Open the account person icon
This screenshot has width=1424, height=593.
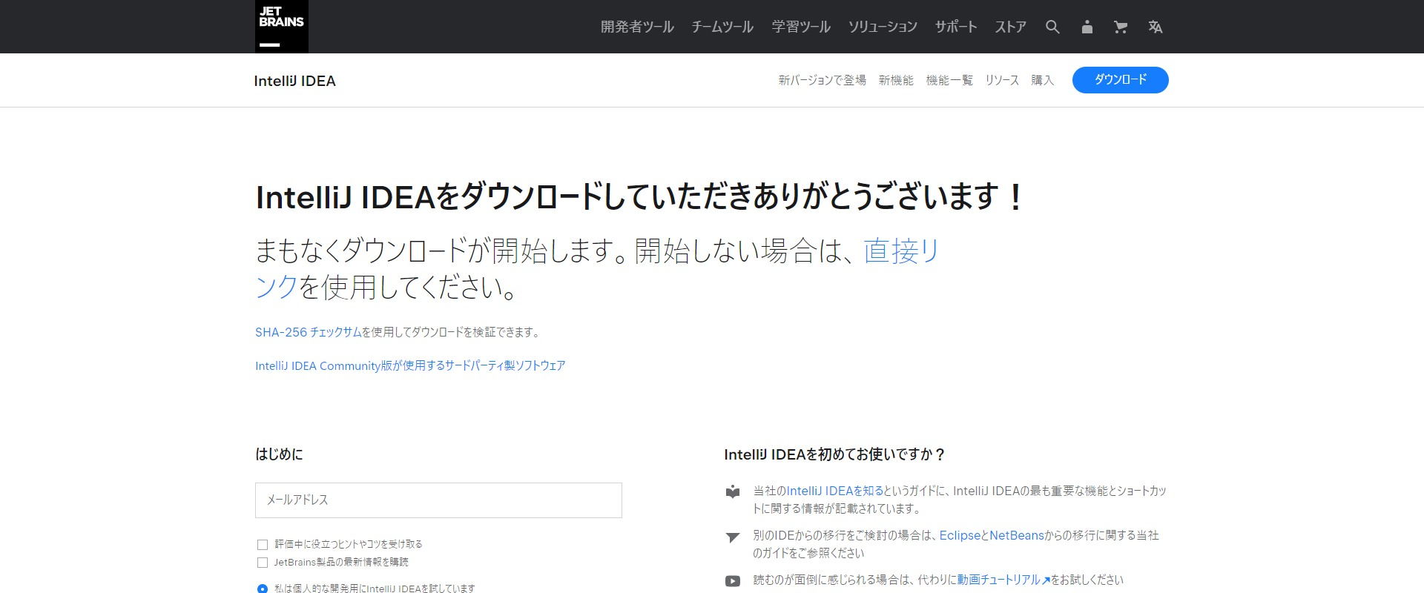(1087, 27)
